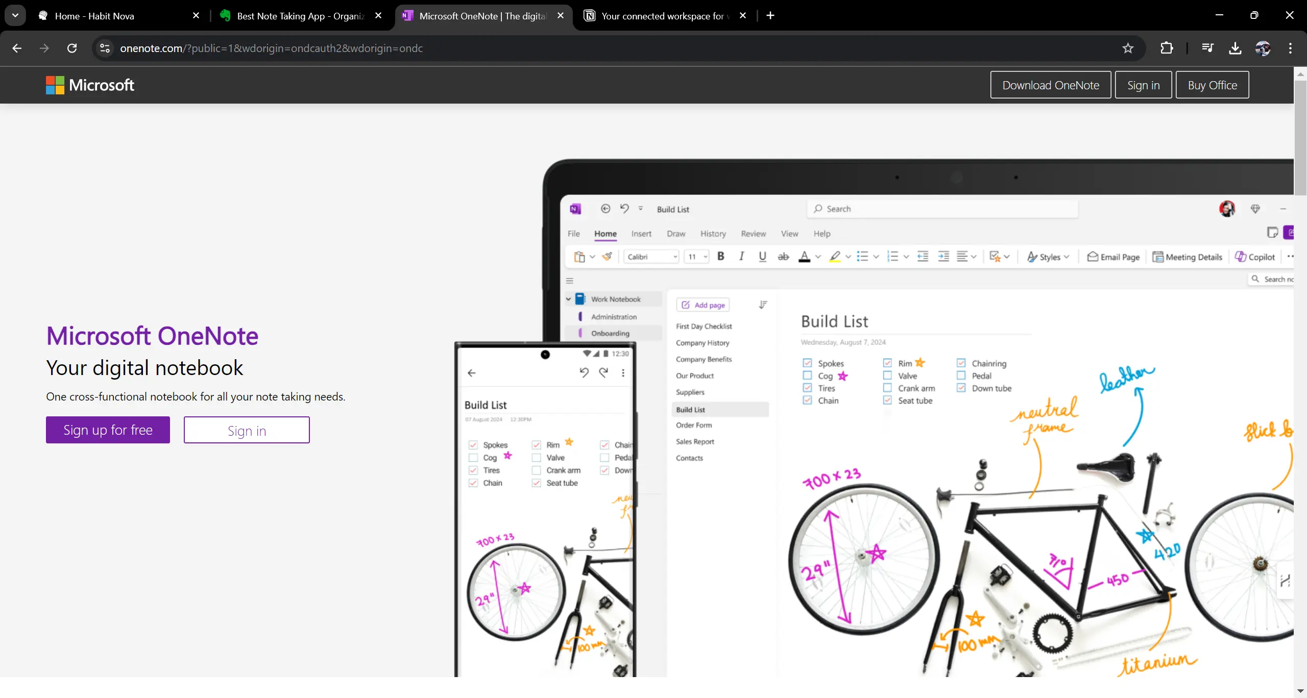Click the purple OneNote app logo icon
The width and height of the screenshot is (1307, 698).
pyautogui.click(x=575, y=209)
